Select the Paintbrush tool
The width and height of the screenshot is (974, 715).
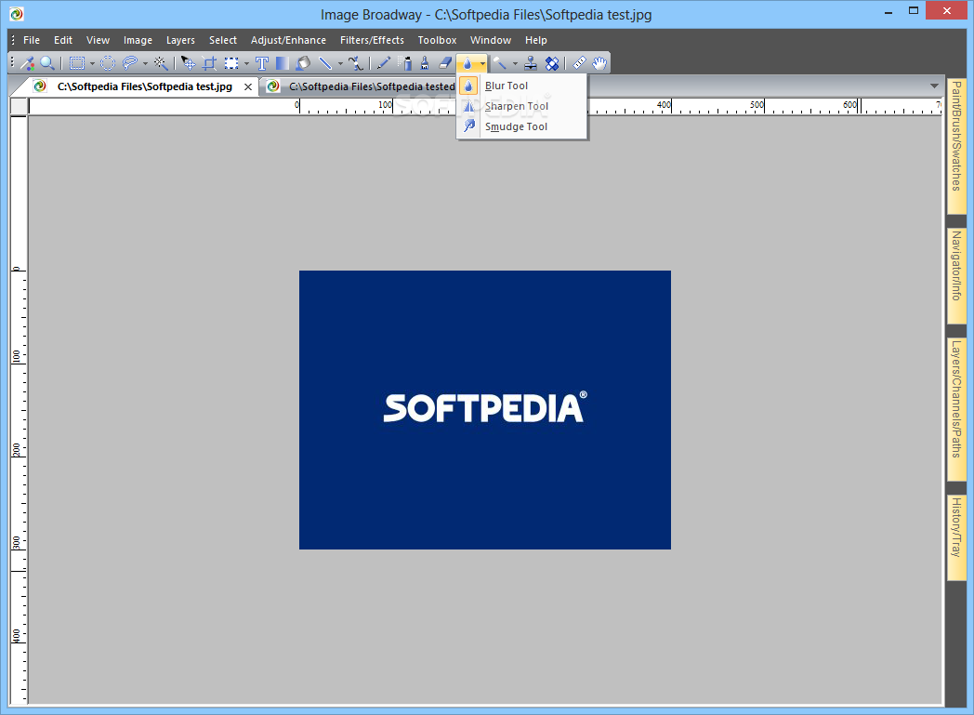click(x=425, y=62)
